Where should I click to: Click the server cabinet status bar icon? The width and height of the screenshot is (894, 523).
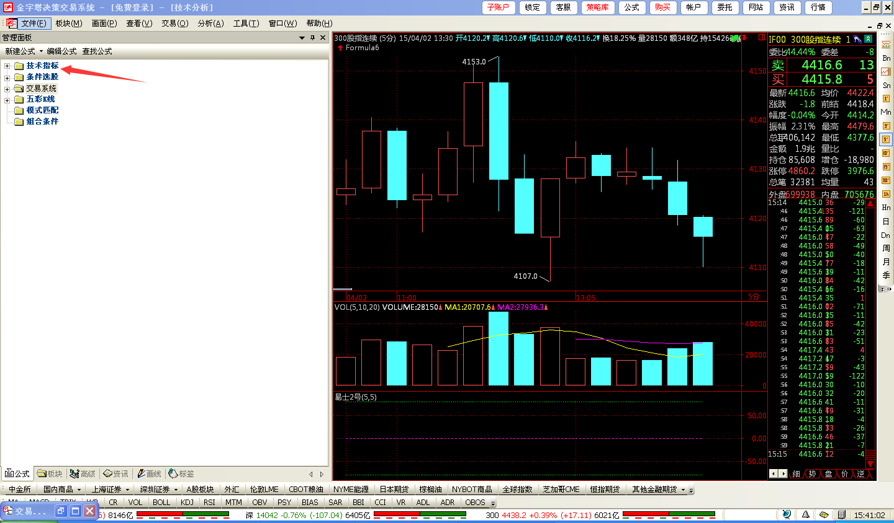pyautogui.click(x=841, y=514)
